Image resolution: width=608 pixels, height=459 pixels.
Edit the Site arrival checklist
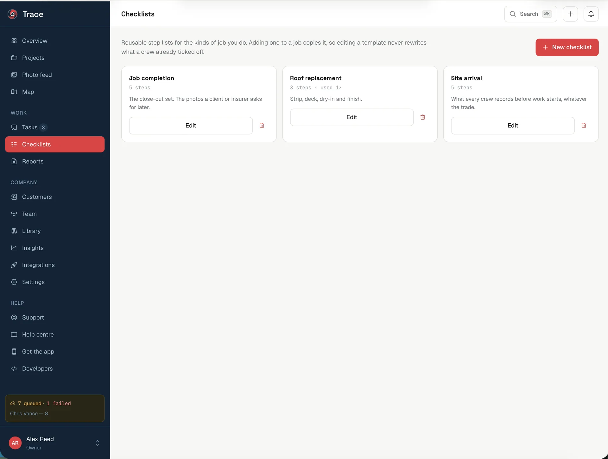coord(513,126)
